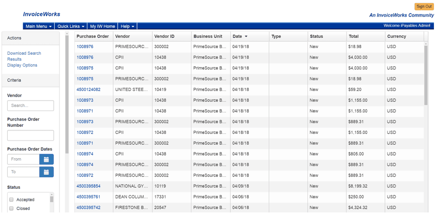The image size is (437, 214).
Task: Sort by Purchase Order column header
Action: pyautogui.click(x=93, y=36)
